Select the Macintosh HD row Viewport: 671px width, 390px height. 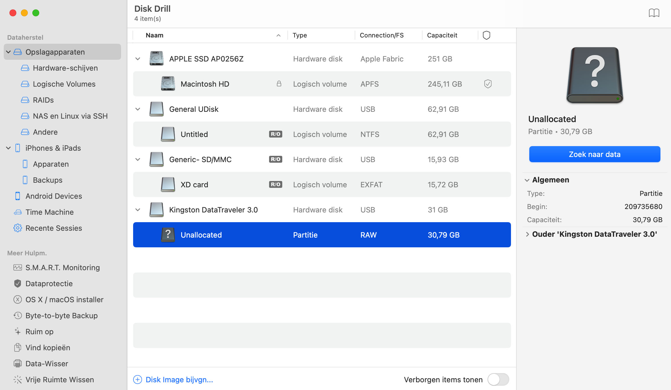pos(322,84)
